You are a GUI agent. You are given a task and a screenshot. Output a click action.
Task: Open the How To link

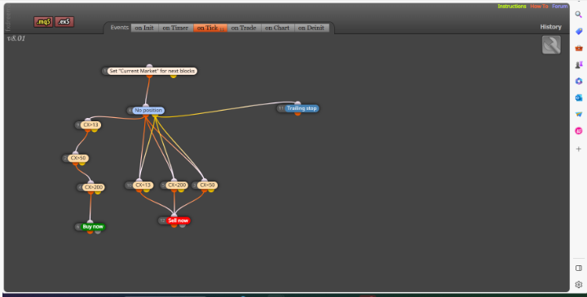pos(539,7)
